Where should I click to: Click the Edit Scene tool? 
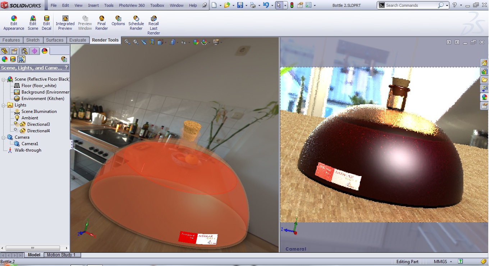pyautogui.click(x=33, y=23)
